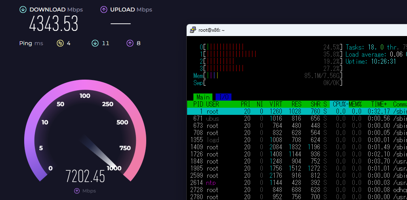Select the ubus process row with PID 671
This screenshot has height=200, width=407.
point(277,118)
